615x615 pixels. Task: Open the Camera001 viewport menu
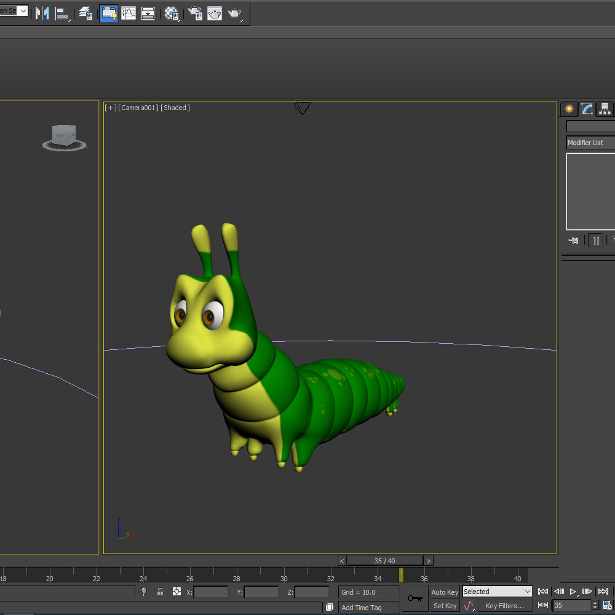coord(138,108)
